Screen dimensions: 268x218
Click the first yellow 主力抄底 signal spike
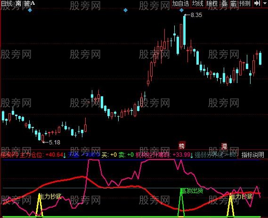tap(40, 205)
